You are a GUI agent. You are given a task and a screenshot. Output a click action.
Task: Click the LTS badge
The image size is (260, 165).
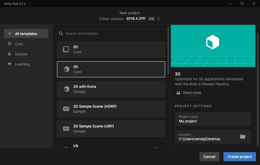point(151,19)
